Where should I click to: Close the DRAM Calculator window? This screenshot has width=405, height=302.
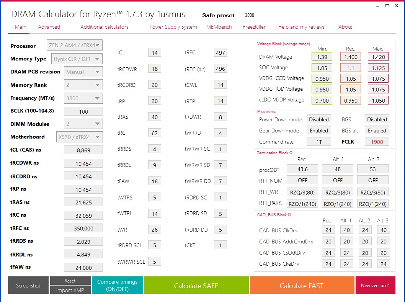(397, 6)
